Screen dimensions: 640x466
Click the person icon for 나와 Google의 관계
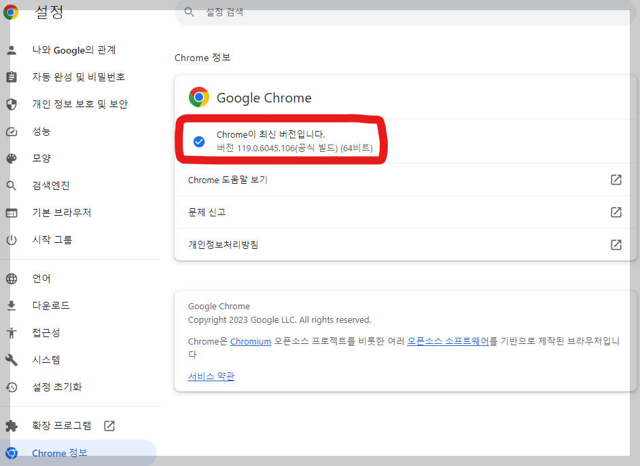pos(12,50)
